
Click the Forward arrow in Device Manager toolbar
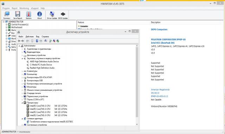[22, 41]
